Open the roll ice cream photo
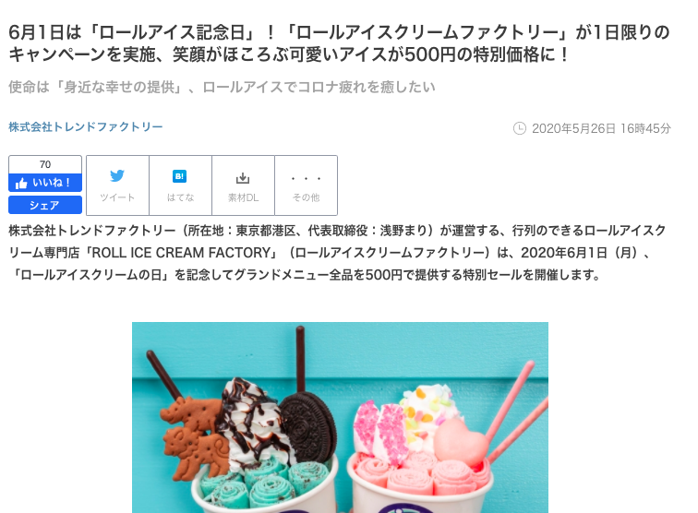Image resolution: width=698 pixels, height=513 pixels. 340,417
